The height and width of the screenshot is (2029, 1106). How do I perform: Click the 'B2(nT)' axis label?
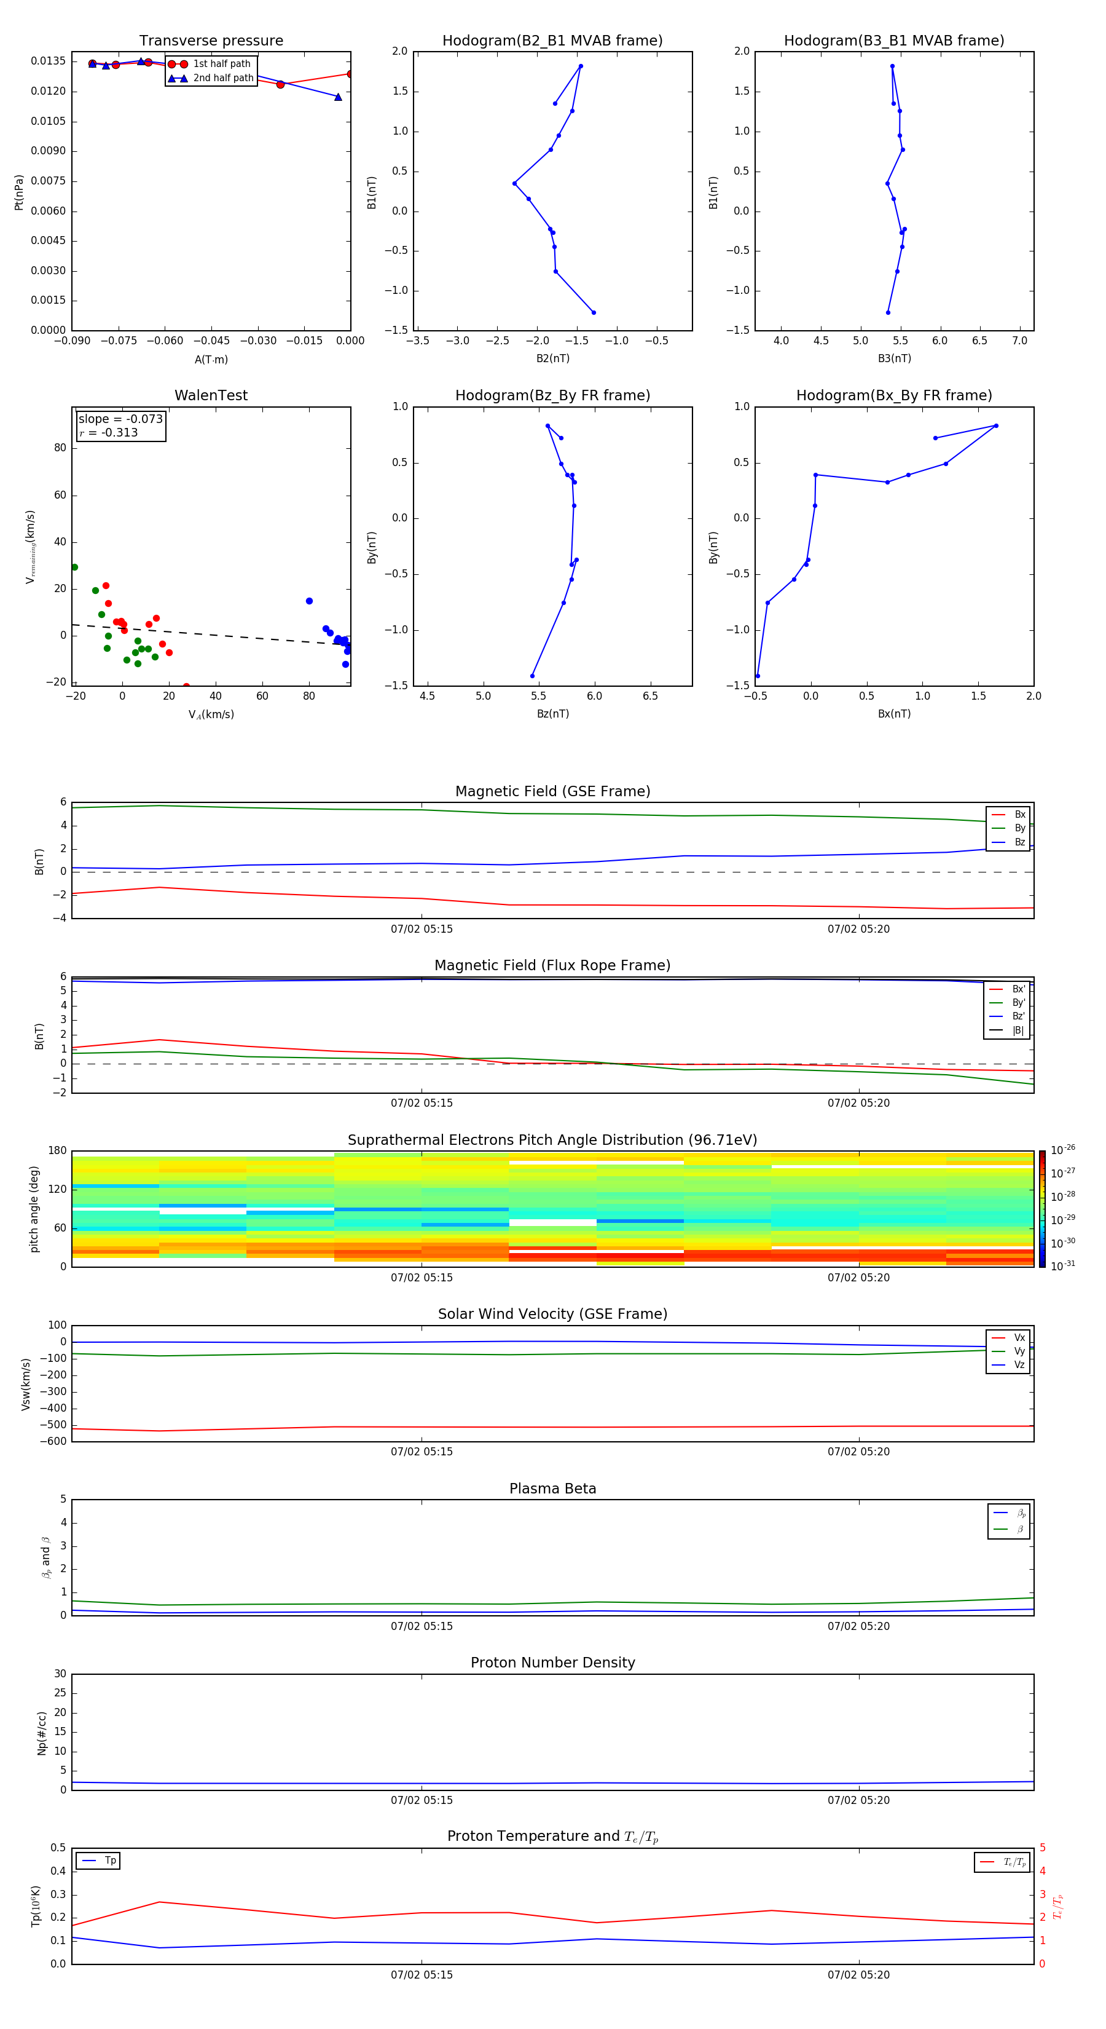tap(552, 358)
